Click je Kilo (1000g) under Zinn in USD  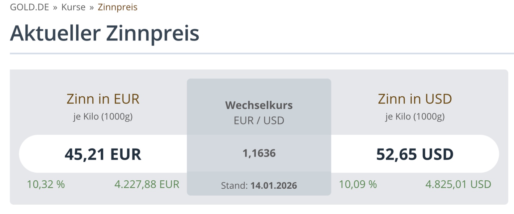point(415,117)
